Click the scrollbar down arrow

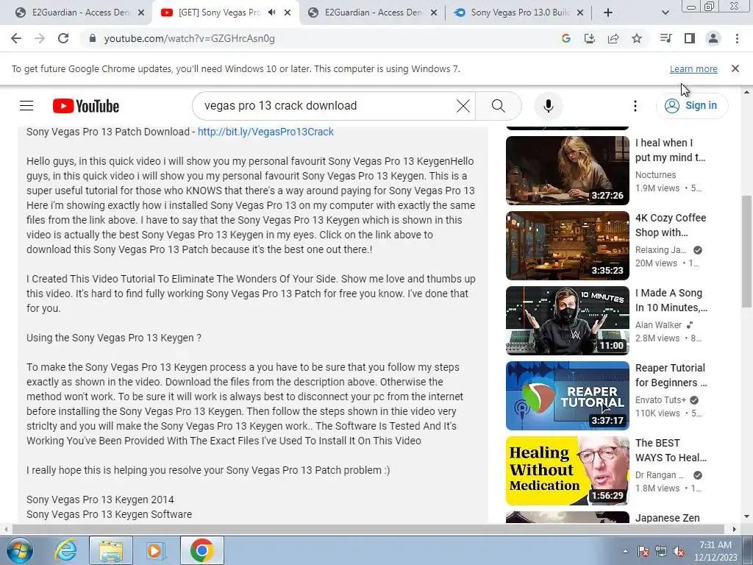coord(746,517)
